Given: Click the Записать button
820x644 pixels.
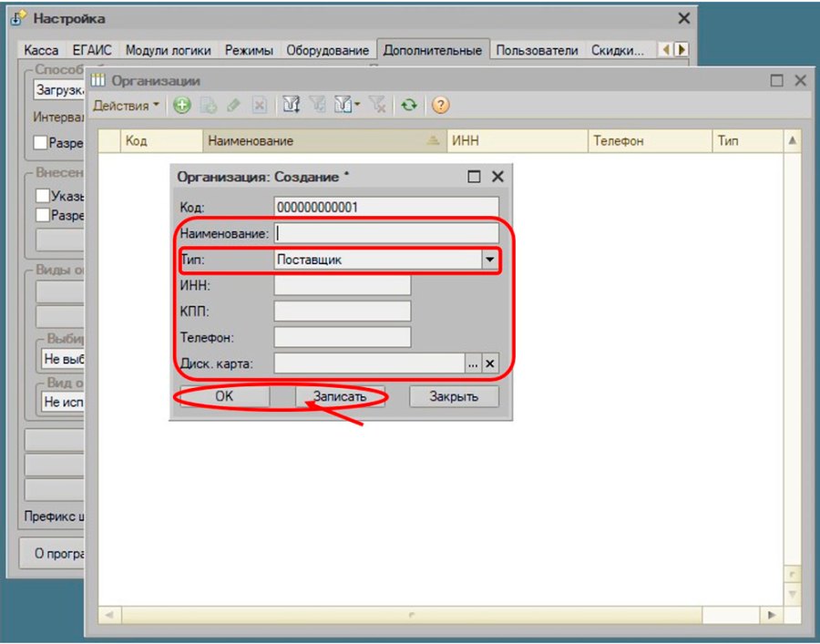Looking at the screenshot, I should click(340, 396).
